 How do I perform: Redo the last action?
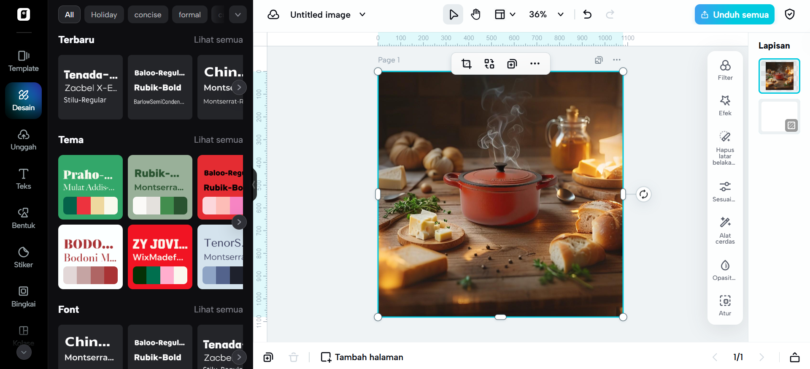610,15
